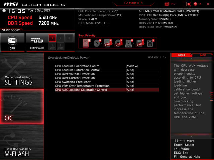Click the help panel bottom scroll handle
Image resolution: width=214 pixels, height=160 pixels.
(191, 136)
